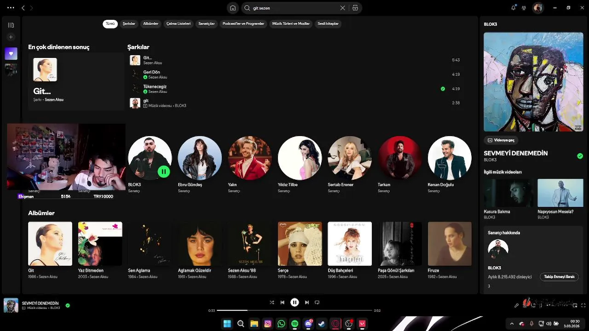Viewport: 589px width, 331px height.
Task: Open Your Library sidebar icon
Action: [11, 25]
